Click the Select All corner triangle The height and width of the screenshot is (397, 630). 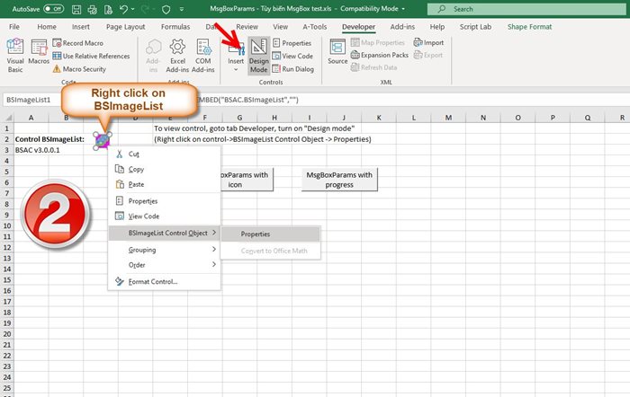pos(7,118)
